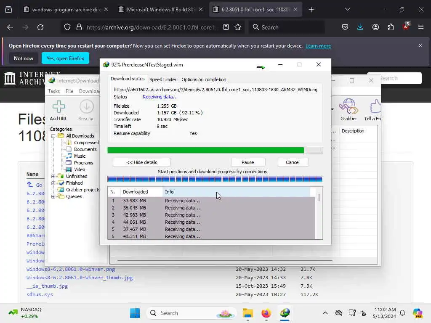The width and height of the screenshot is (431, 323).
Task: Open NASDAQ widget in taskbar
Action: (25, 313)
